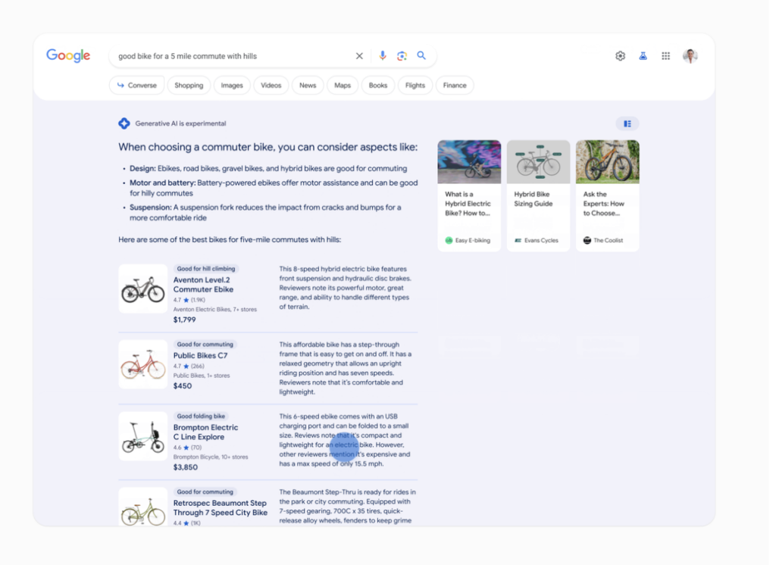Click 'Brompton Bicycle, 10+ stores'

click(211, 457)
